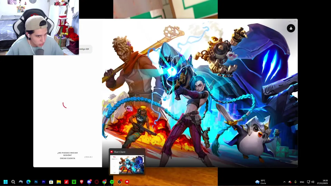331x186 pixels.
Task: Open the ¿No puedes iniciar sesión? link
Action: 67,154
